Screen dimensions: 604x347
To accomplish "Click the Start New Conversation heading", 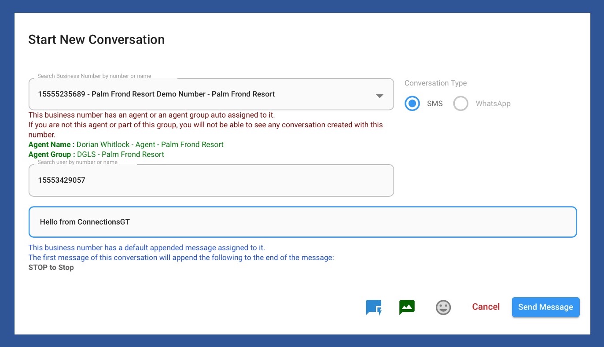I will pos(96,40).
